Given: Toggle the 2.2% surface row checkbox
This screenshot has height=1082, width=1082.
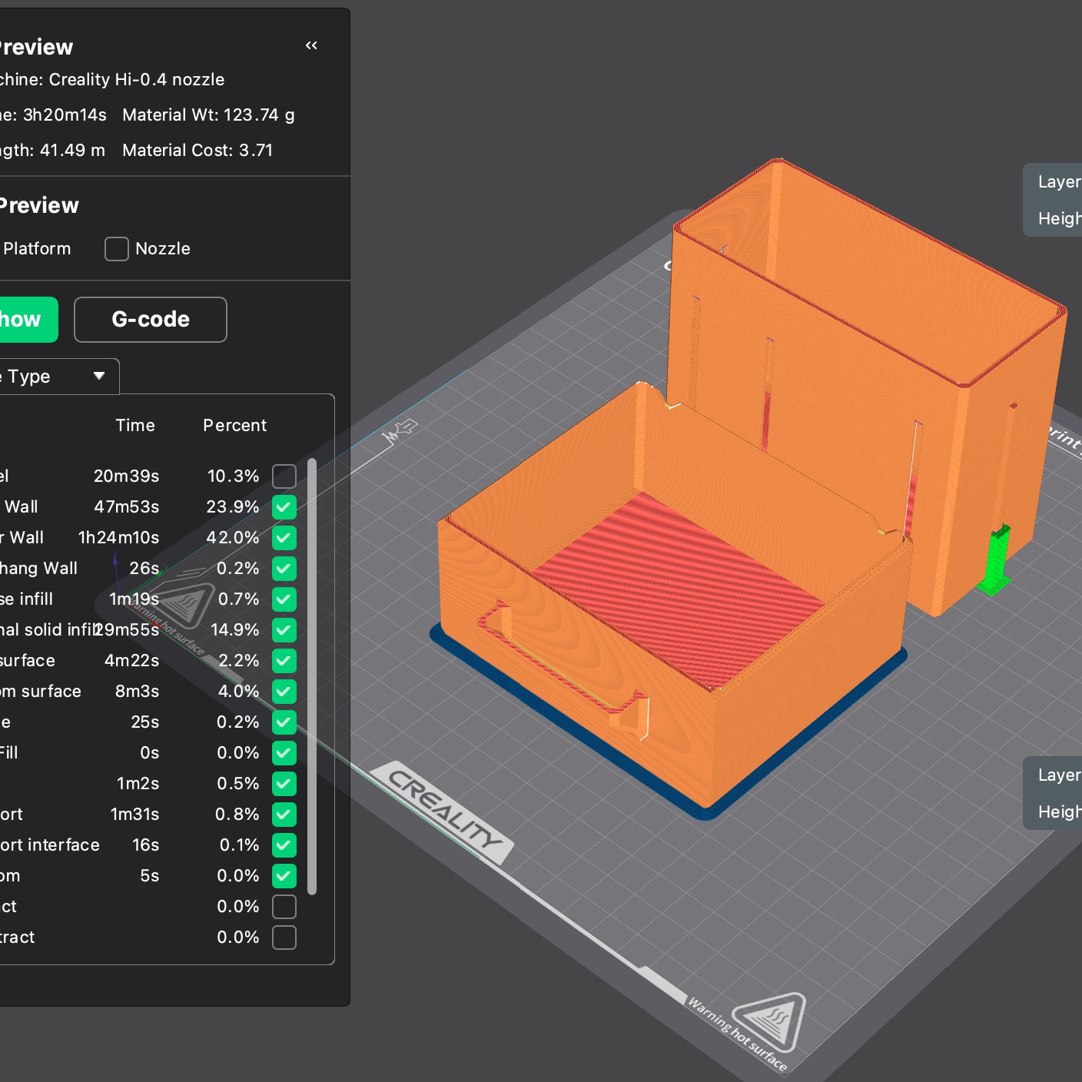Looking at the screenshot, I should [284, 661].
